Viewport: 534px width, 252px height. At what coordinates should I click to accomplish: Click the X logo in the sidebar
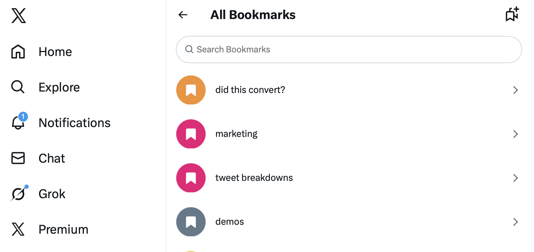pyautogui.click(x=18, y=16)
